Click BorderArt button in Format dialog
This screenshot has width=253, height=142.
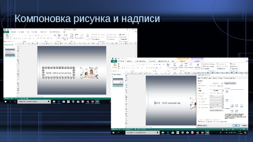[216, 110]
